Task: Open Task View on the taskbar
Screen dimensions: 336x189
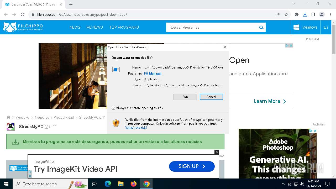Action: 94,184
